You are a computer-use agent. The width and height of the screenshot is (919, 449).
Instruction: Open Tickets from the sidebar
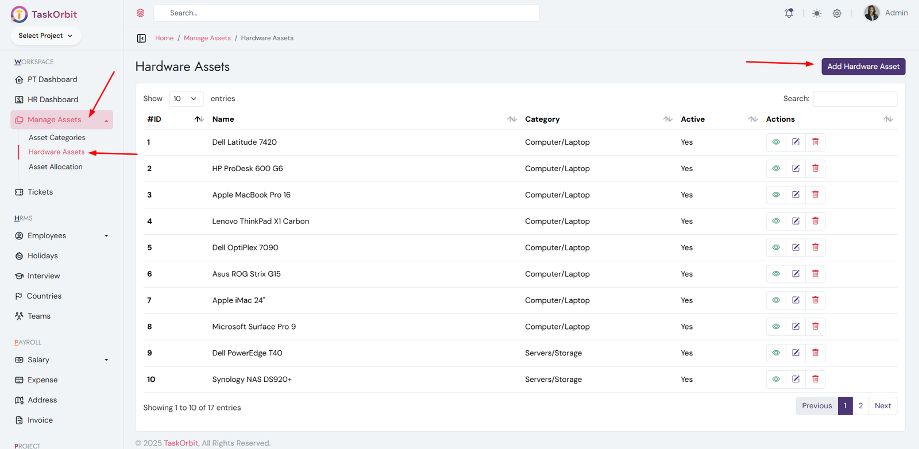[40, 192]
